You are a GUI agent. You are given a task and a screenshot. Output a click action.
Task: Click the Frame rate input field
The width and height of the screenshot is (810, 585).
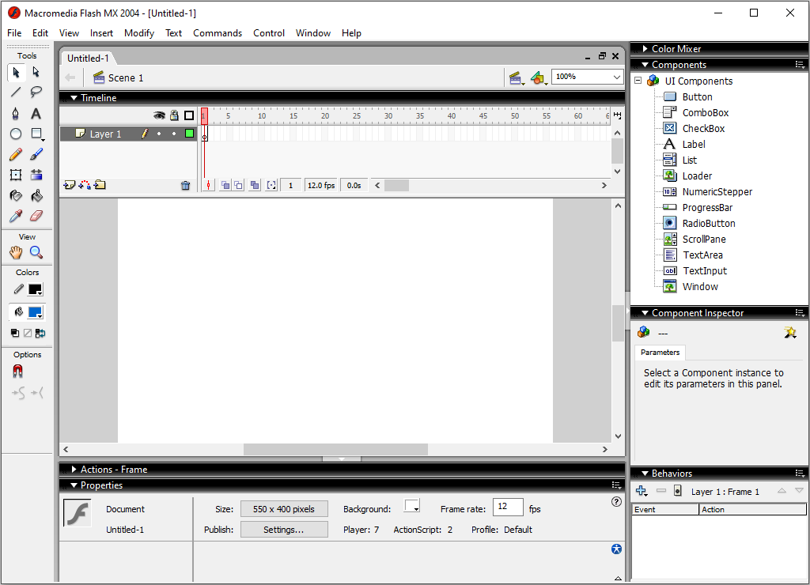[508, 507]
